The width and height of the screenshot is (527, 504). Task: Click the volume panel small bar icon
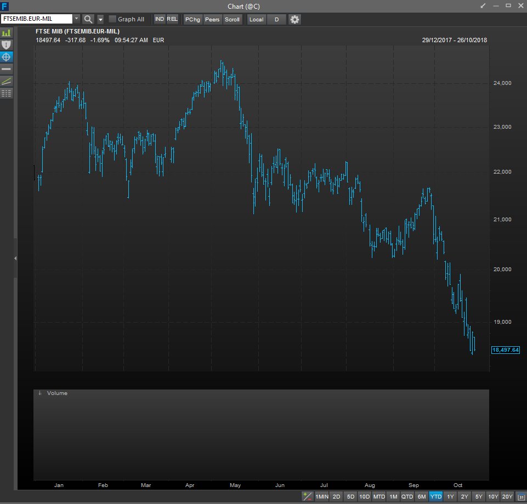pyautogui.click(x=40, y=393)
